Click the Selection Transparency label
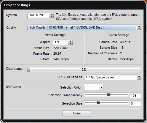The image size is (147, 123). coord(65,95)
